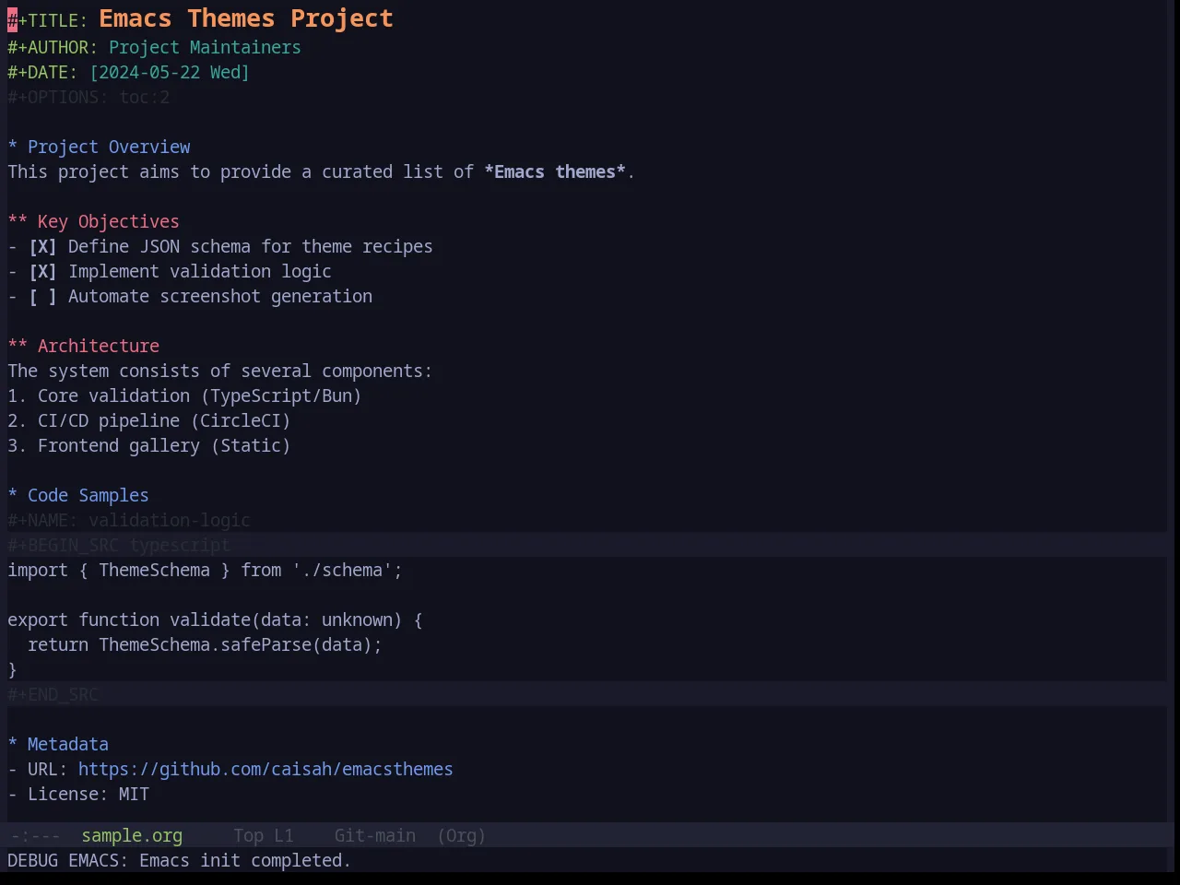This screenshot has height=885, width=1180.
Task: Click the bold '*Emacs themes*' text
Action: click(555, 172)
